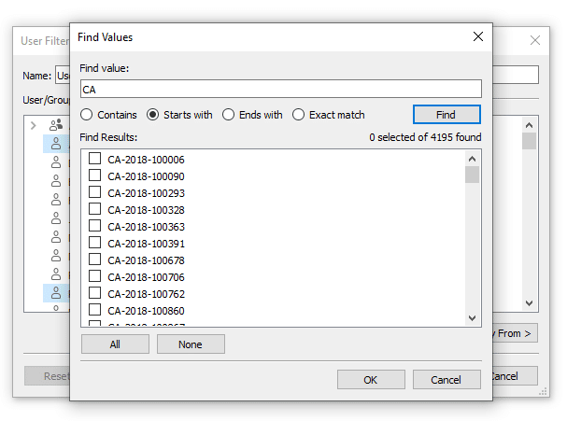The width and height of the screenshot is (567, 421).
Task: Click the CA-2018-100860 result text
Action: tap(146, 311)
